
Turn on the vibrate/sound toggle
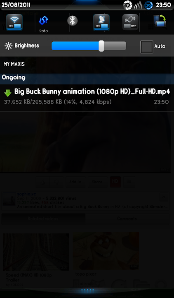point(130,22)
